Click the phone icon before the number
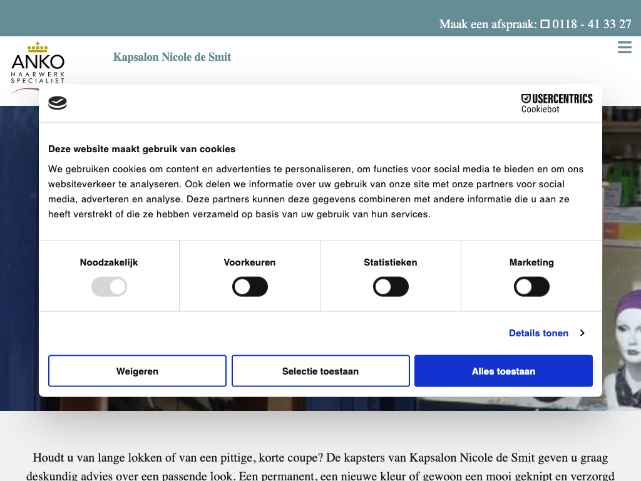641x481 pixels. [545, 24]
